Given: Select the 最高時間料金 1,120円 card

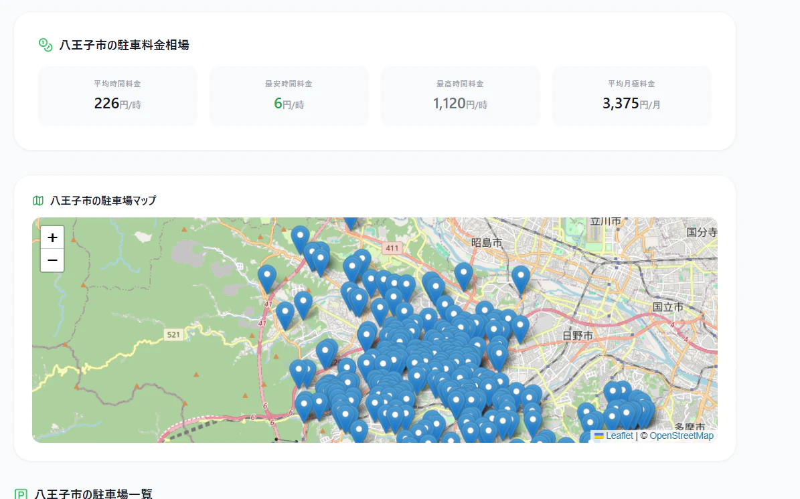Looking at the screenshot, I should (x=460, y=95).
